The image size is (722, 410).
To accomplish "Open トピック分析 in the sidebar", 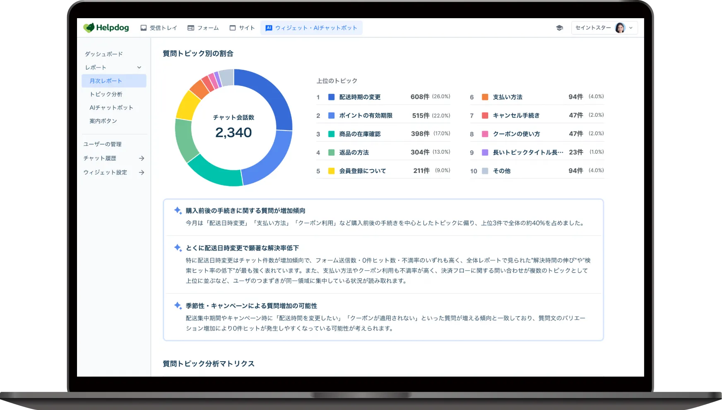I will [x=106, y=94].
